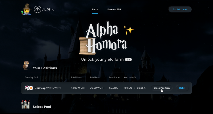Viewport: 213px width, 114px height.
Task: Click the Debt Ratio column header
Action: 114,77
